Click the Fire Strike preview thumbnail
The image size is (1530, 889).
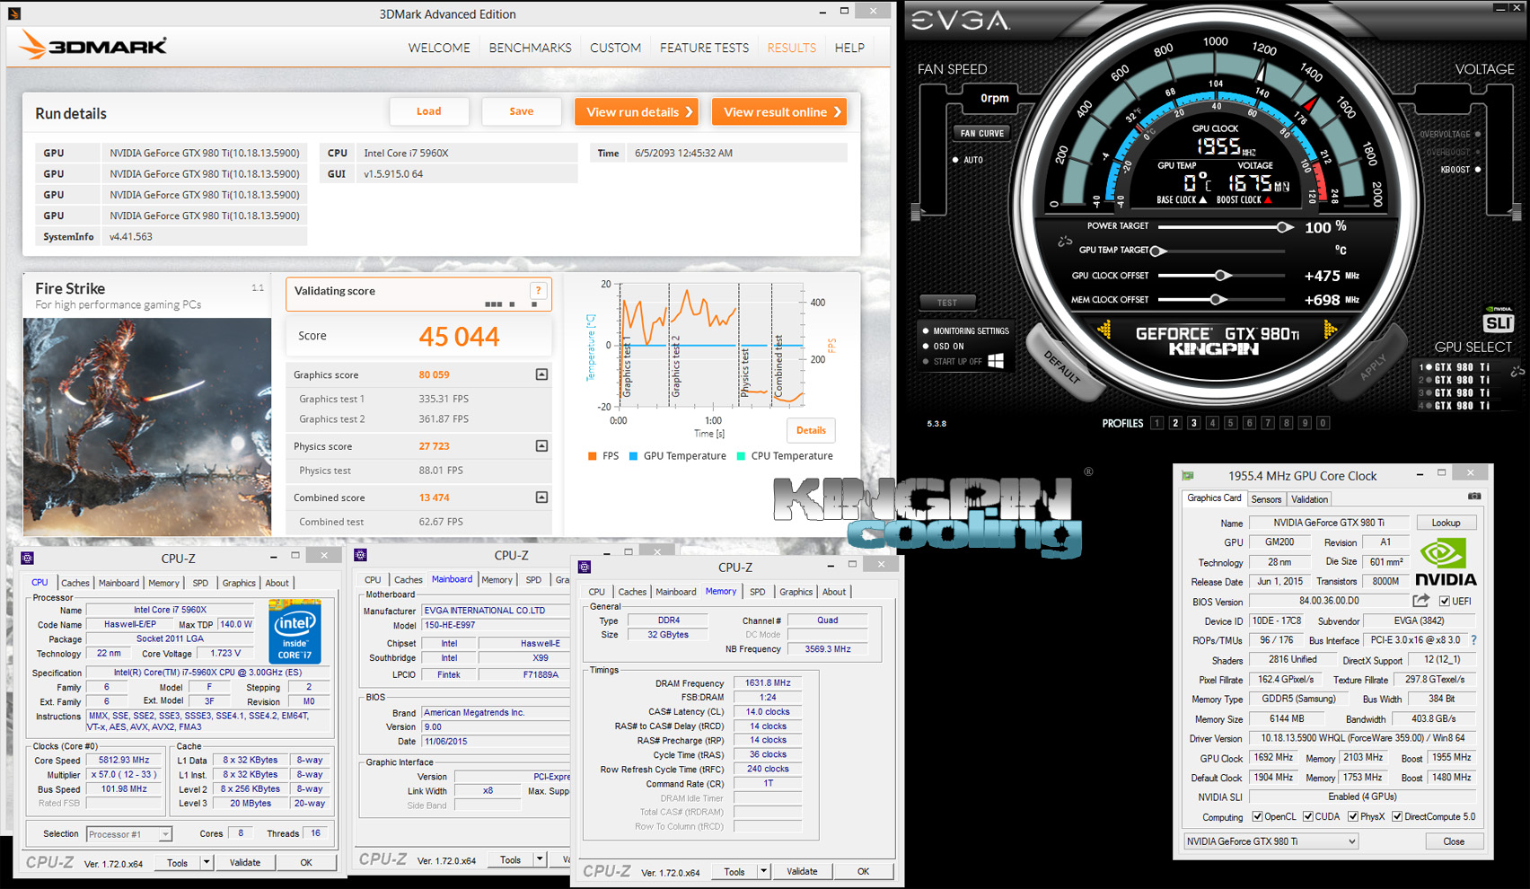146,426
